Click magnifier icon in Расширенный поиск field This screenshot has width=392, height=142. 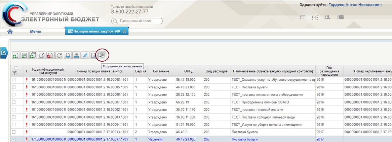click(116, 21)
